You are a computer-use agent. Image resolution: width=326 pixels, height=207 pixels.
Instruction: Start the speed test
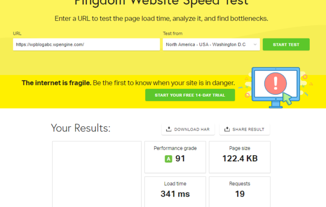pos(286,44)
